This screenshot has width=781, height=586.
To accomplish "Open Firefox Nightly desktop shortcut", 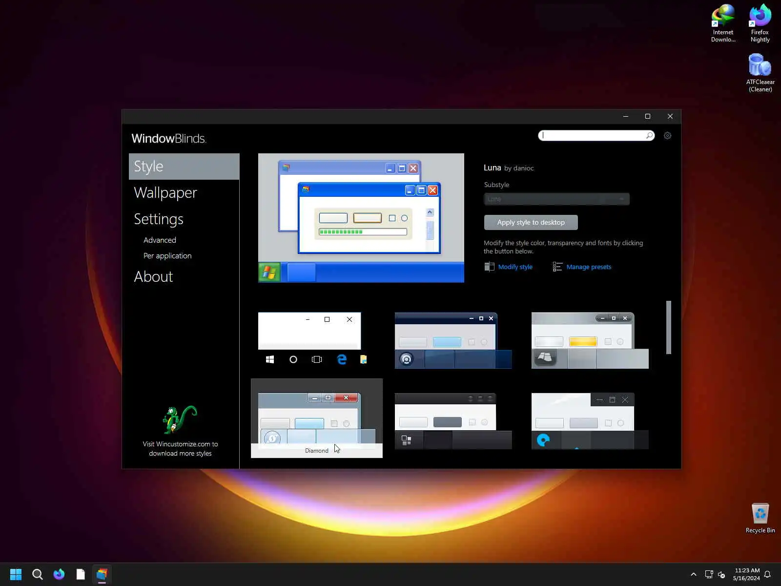I will (x=760, y=23).
